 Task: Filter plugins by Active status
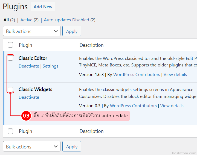26,20
